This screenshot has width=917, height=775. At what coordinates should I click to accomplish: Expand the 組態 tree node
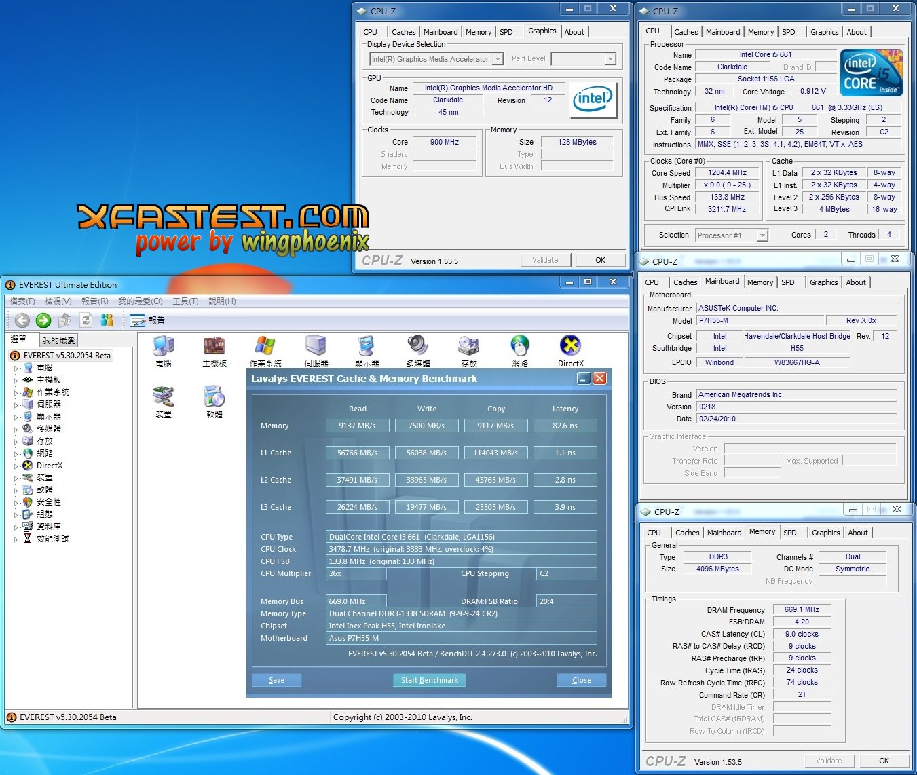pyautogui.click(x=16, y=515)
